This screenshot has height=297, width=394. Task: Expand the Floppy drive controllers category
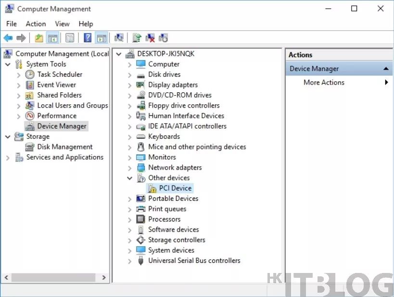pos(129,106)
